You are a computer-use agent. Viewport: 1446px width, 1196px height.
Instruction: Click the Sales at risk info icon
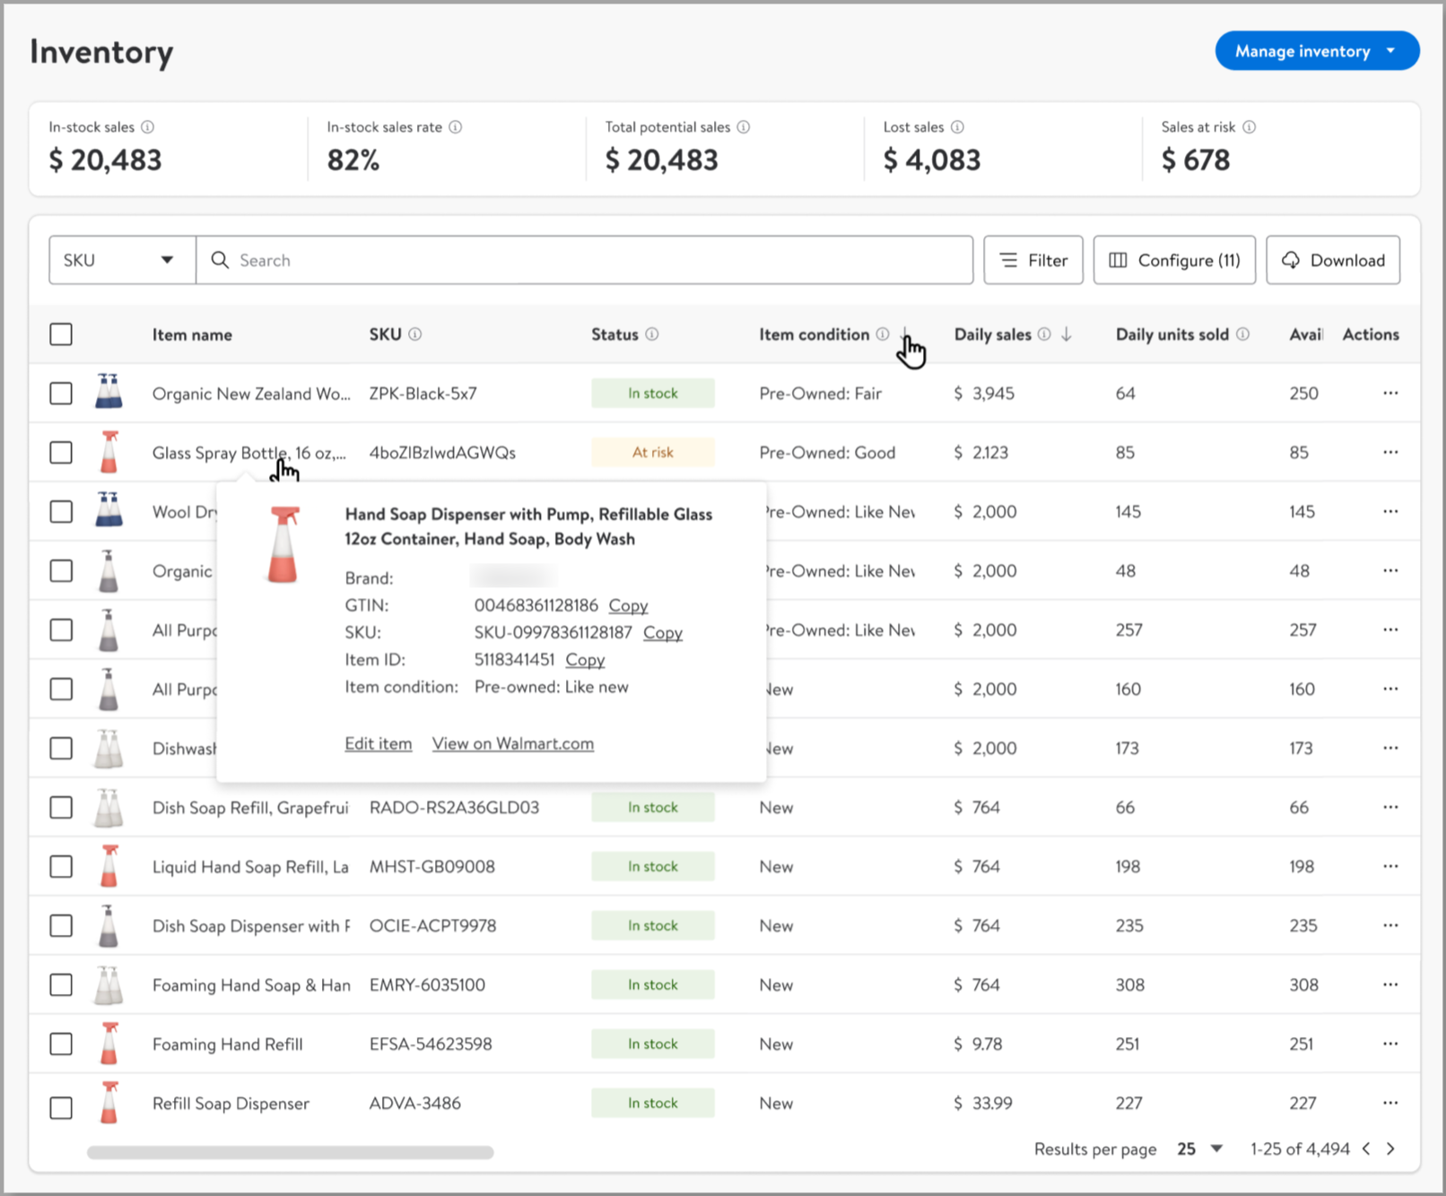(x=1249, y=127)
